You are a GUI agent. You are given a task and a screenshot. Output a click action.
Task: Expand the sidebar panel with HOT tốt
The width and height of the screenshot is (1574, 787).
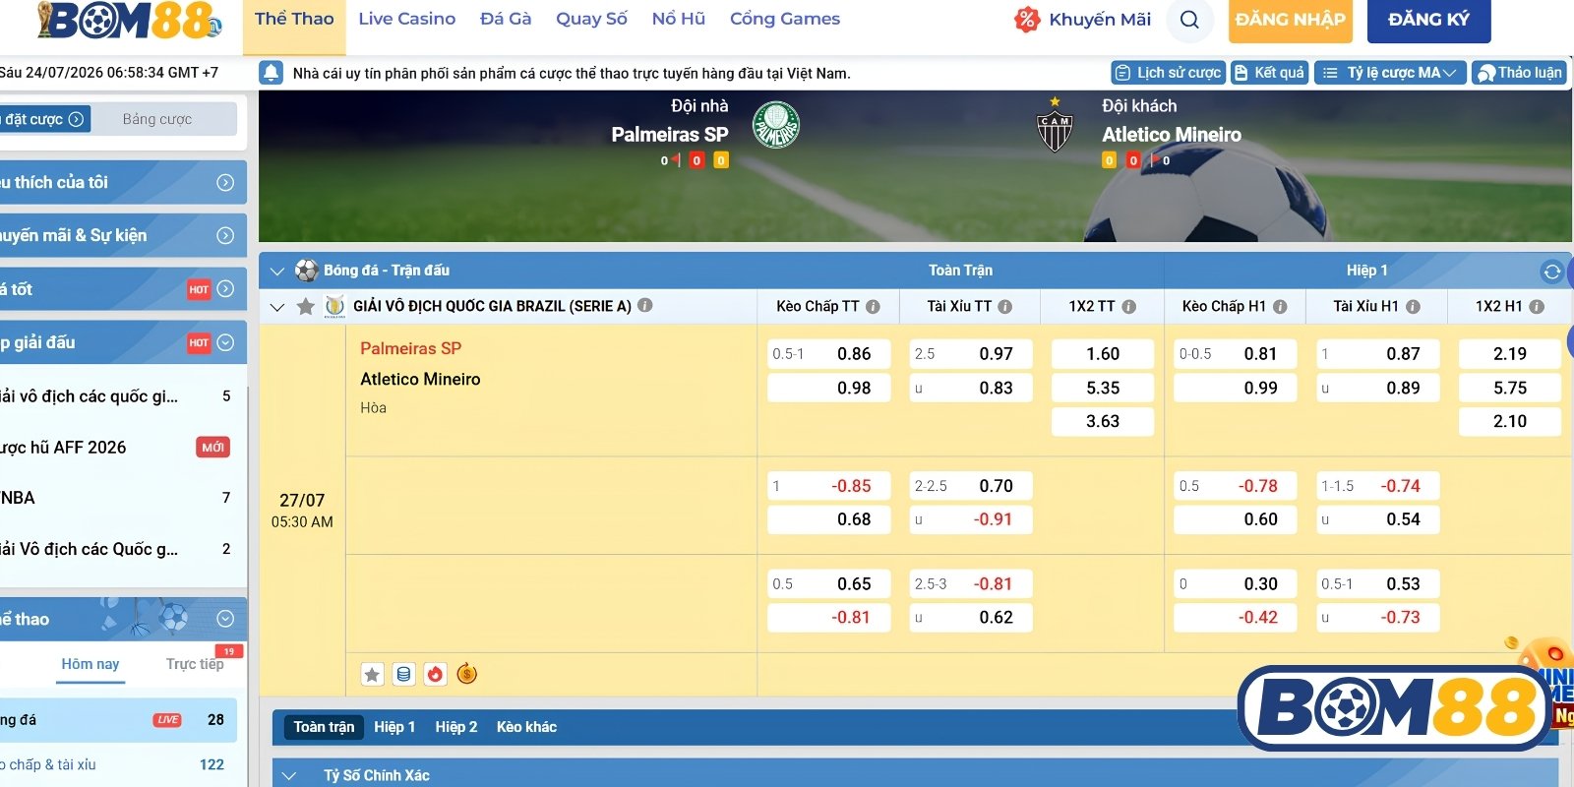225,289
